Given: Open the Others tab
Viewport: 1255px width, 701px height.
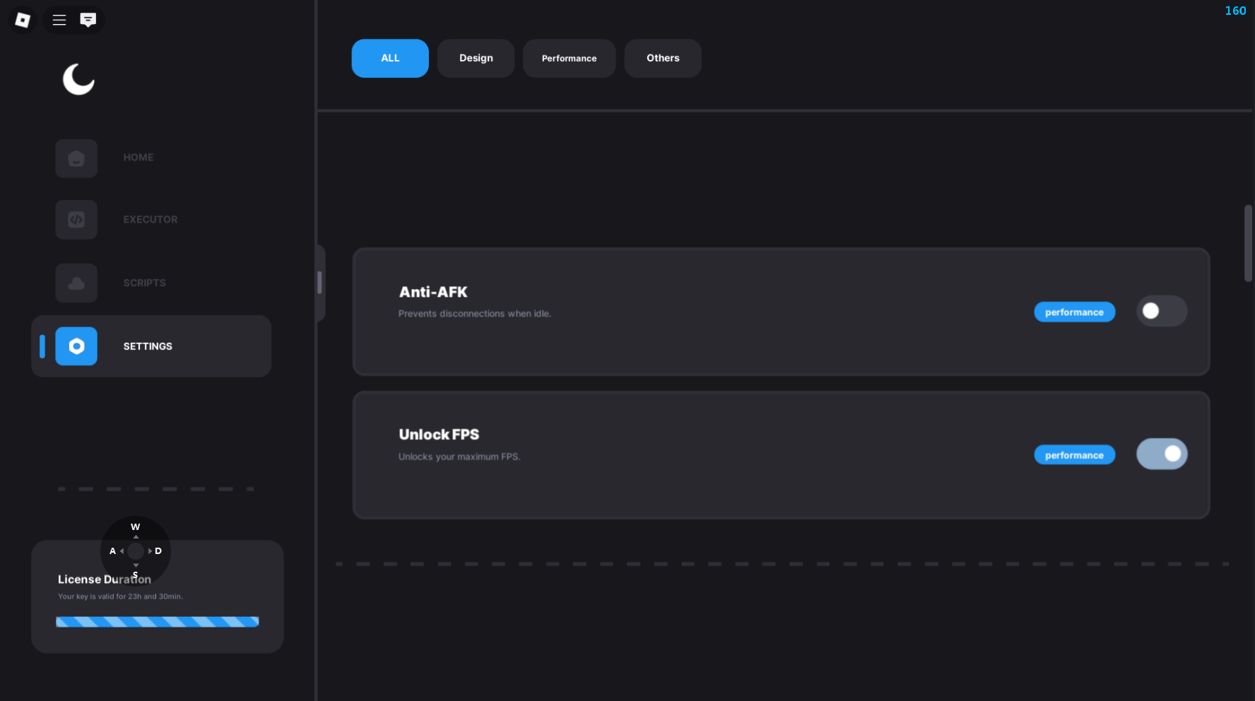Looking at the screenshot, I should click(x=662, y=58).
